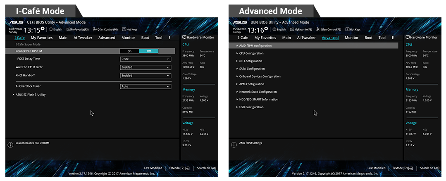The height and width of the screenshot is (181, 446).
Task: Select I-Cafe tab in I-Café window
Action: 19,38
